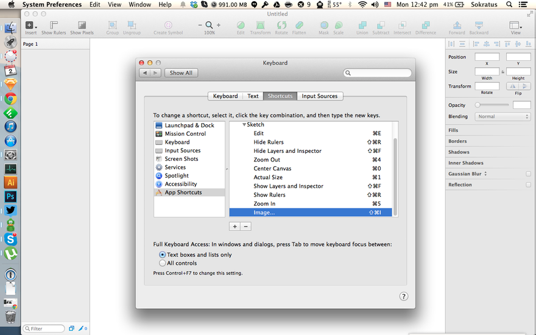Select All controls radio button

(x=163, y=263)
